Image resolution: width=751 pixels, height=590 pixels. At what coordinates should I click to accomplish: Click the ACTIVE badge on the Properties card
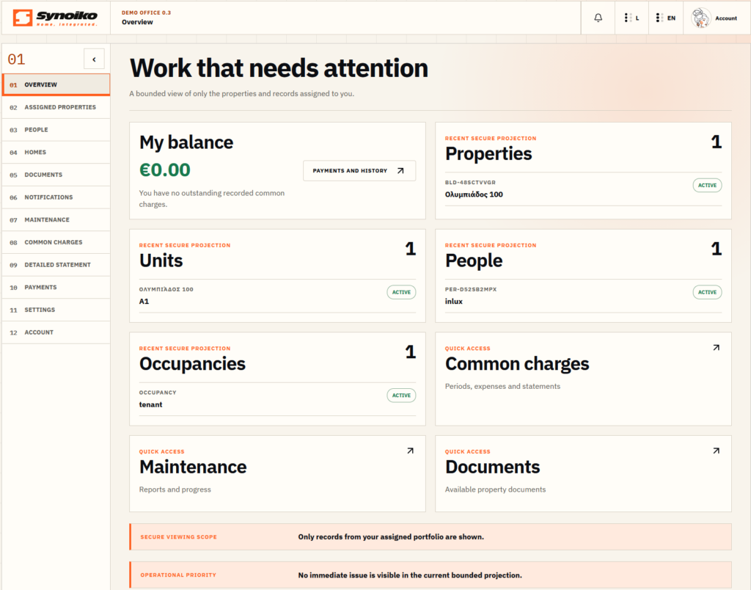point(707,186)
